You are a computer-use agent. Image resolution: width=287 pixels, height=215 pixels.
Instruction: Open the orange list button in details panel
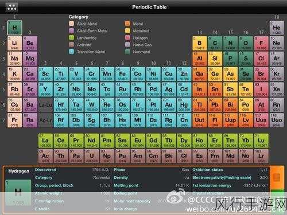point(277,177)
